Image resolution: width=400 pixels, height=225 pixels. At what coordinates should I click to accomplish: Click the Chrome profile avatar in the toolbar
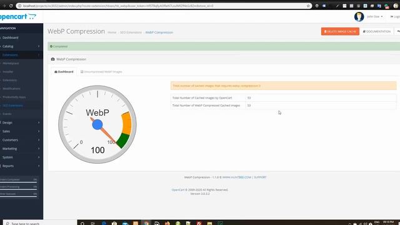tap(396, 6)
